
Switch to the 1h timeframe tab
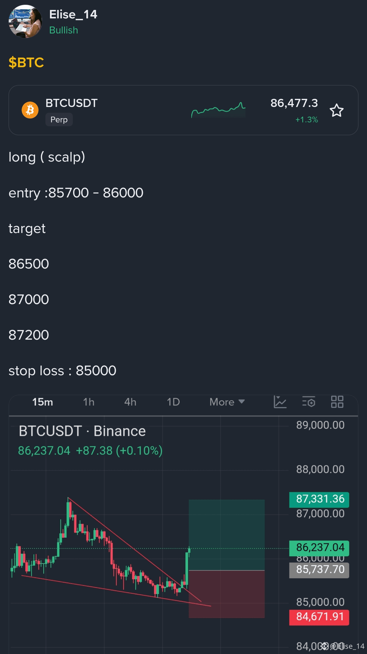89,402
